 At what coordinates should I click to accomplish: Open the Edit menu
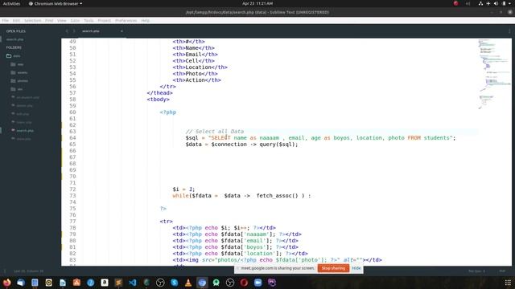pos(16,20)
